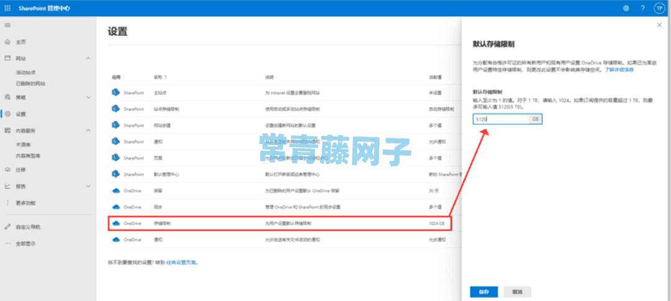Open the help question mark icon
The width and height of the screenshot is (671, 301).
[643, 7]
